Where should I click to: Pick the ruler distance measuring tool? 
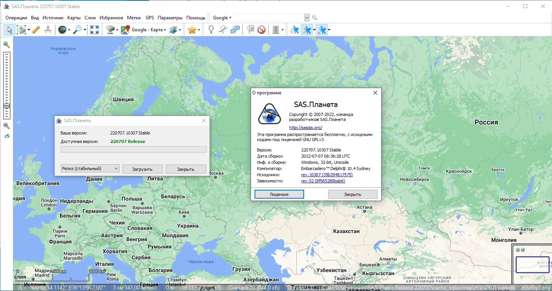(x=36, y=30)
